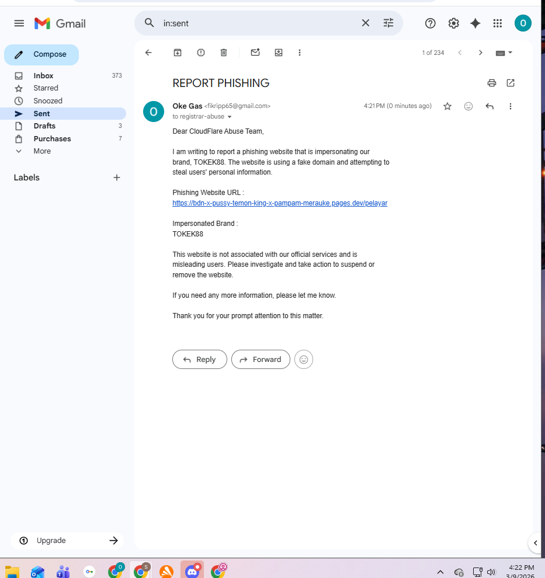
Task: Expand the side panel arrow
Action: 536,542
